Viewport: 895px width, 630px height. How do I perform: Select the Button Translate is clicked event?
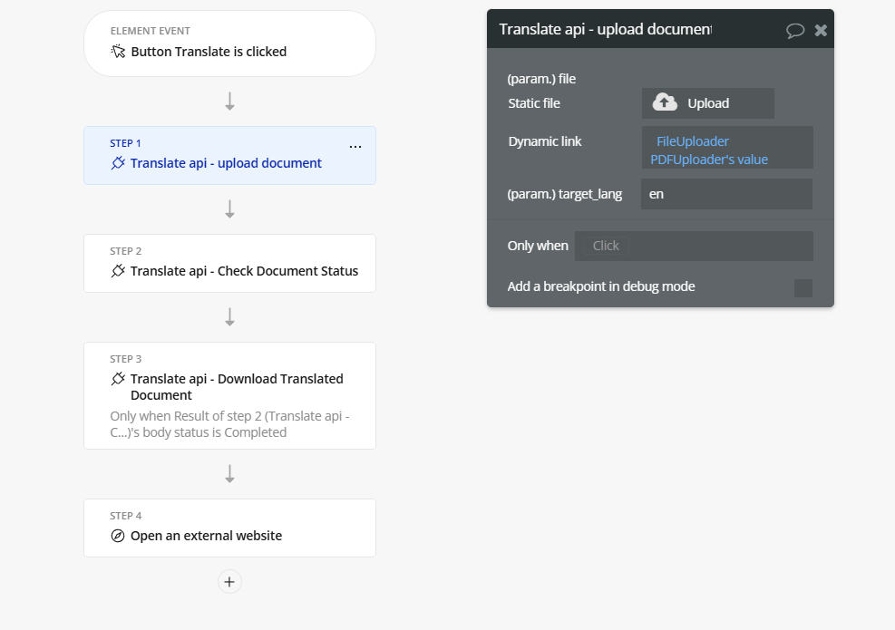pos(229,44)
